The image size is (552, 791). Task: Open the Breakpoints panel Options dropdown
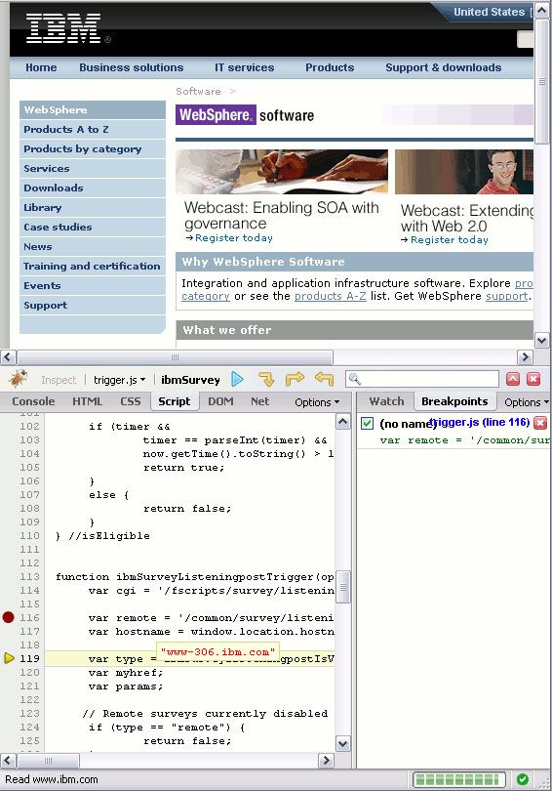click(x=527, y=402)
